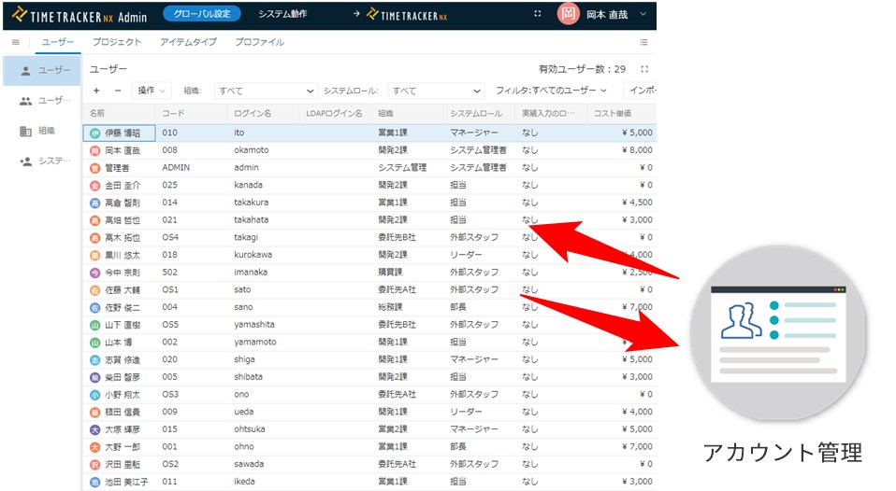Click the グローバル設定 button

click(201, 14)
